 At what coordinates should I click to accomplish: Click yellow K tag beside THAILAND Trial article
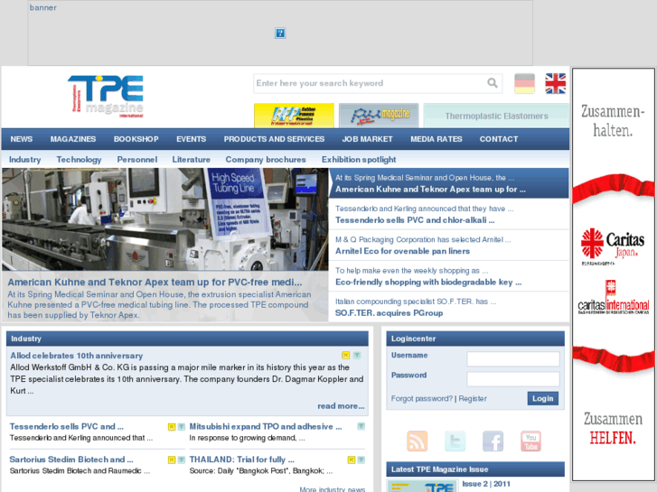point(352,460)
